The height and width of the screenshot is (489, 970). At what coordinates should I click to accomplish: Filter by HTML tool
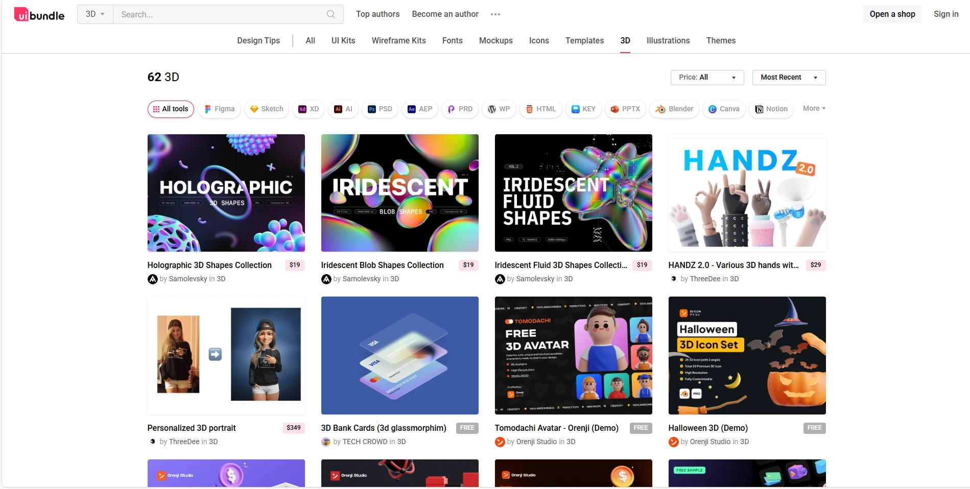(x=541, y=109)
